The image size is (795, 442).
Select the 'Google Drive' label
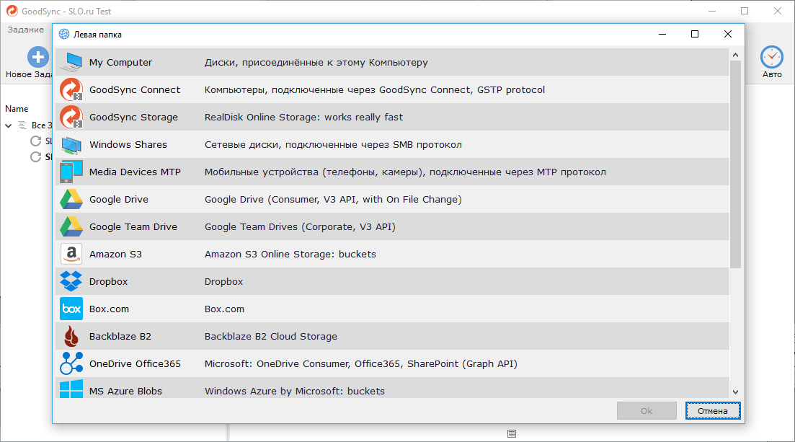(x=119, y=200)
